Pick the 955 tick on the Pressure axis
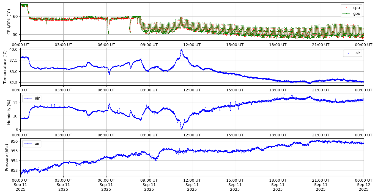 click(x=14, y=151)
